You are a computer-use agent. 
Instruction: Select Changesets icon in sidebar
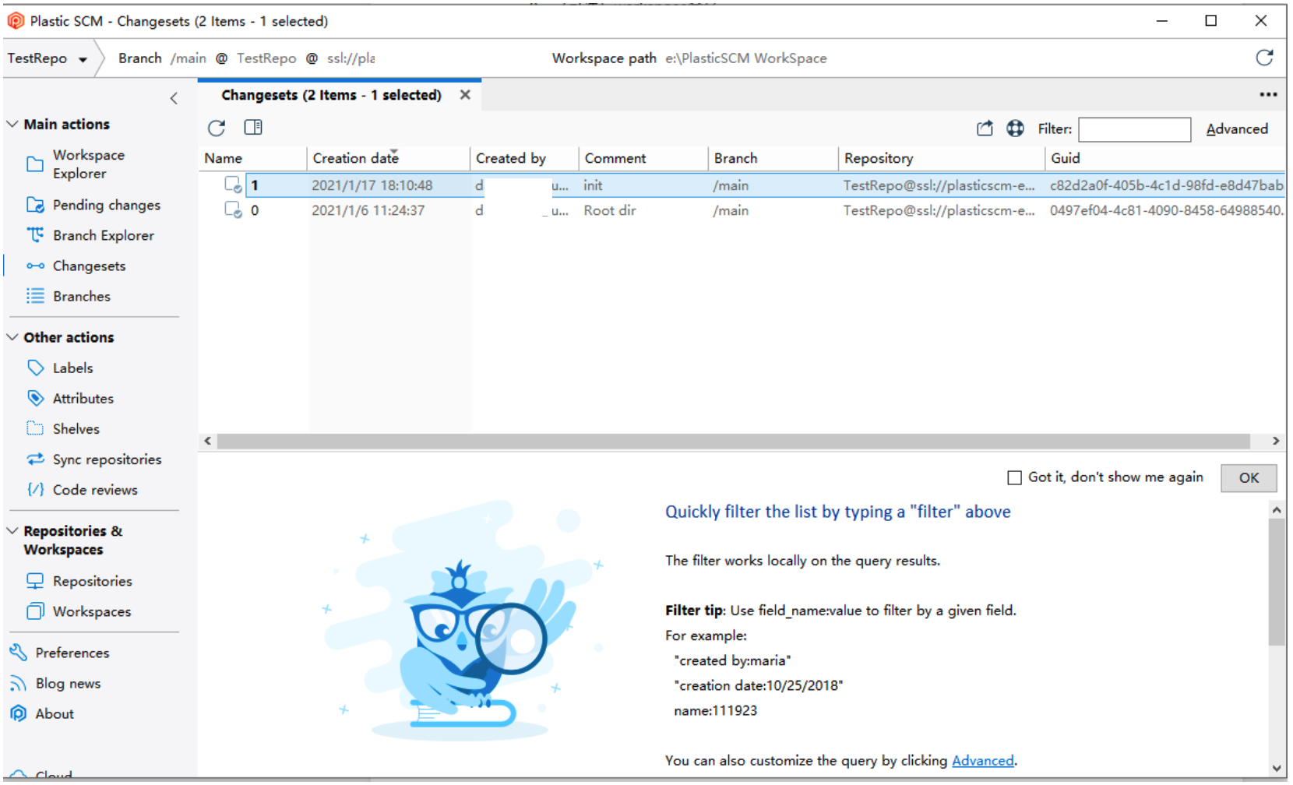(35, 266)
